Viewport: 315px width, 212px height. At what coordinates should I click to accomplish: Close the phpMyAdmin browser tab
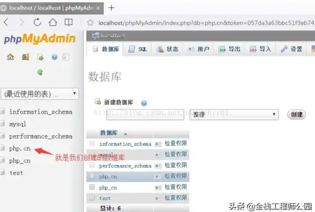click(98, 8)
